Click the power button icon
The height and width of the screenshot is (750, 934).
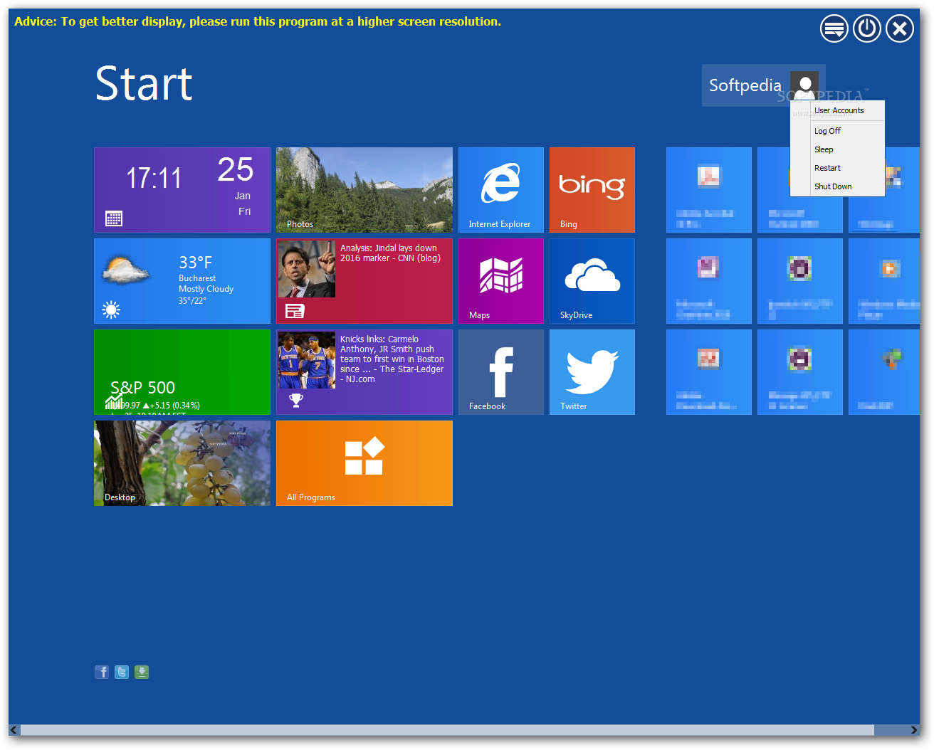pos(867,28)
